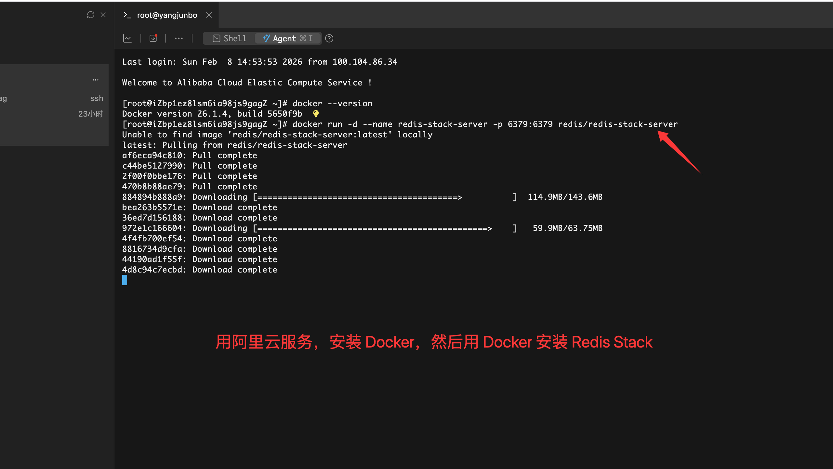Click the yellow lightbulb hint icon
The width and height of the screenshot is (833, 469).
316,114
